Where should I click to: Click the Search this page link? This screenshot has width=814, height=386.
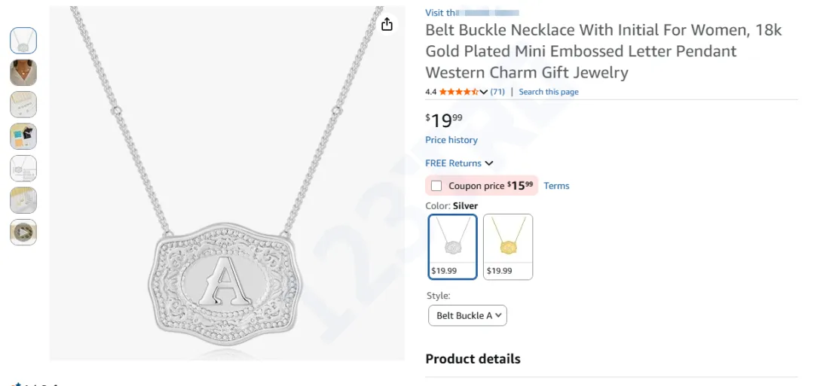(549, 92)
